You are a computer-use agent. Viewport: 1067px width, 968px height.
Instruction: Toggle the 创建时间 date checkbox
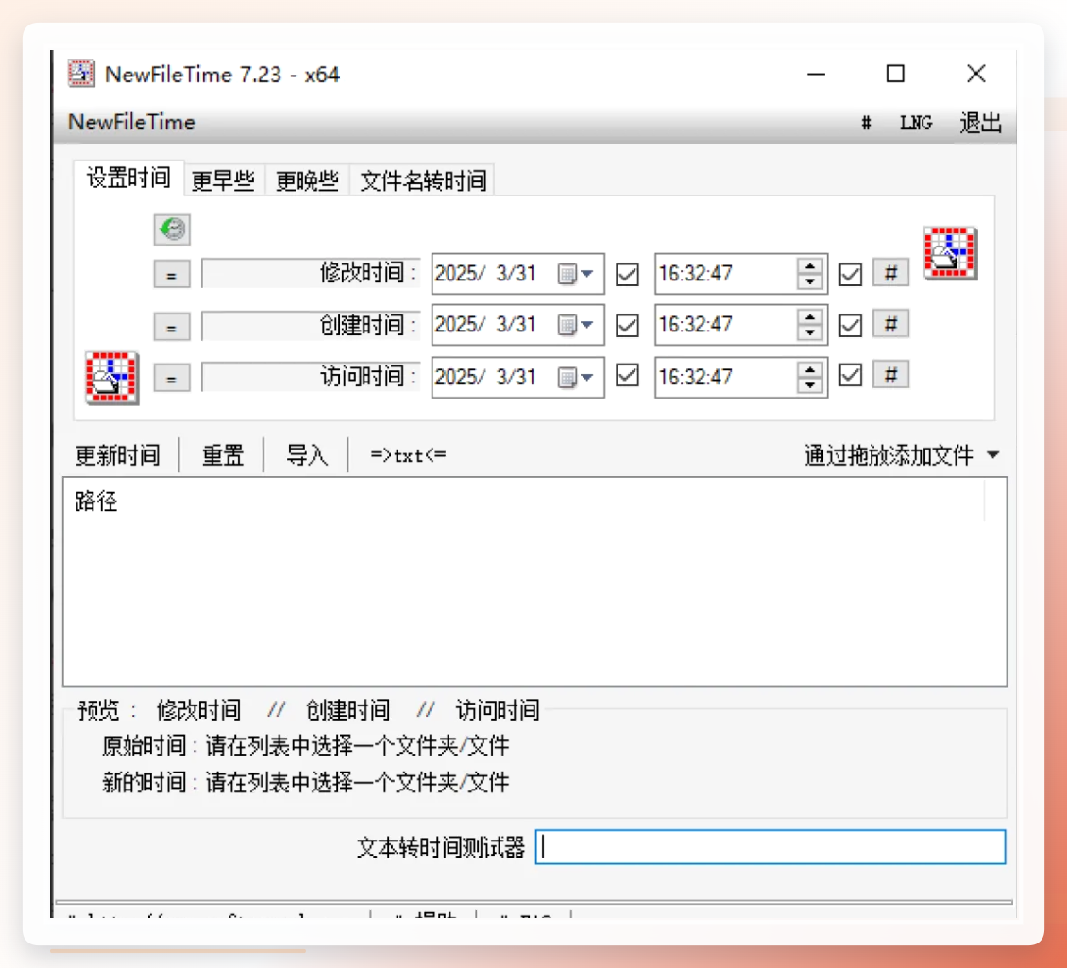627,326
